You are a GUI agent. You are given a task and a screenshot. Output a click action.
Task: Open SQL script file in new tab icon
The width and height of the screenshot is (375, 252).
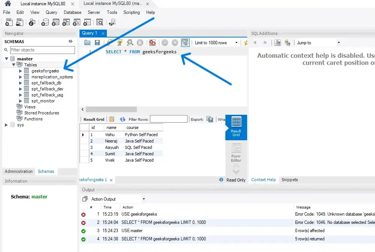(x=19, y=22)
